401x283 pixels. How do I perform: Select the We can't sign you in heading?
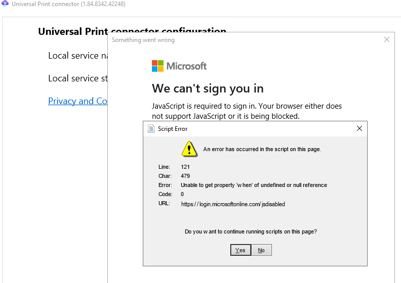click(208, 88)
